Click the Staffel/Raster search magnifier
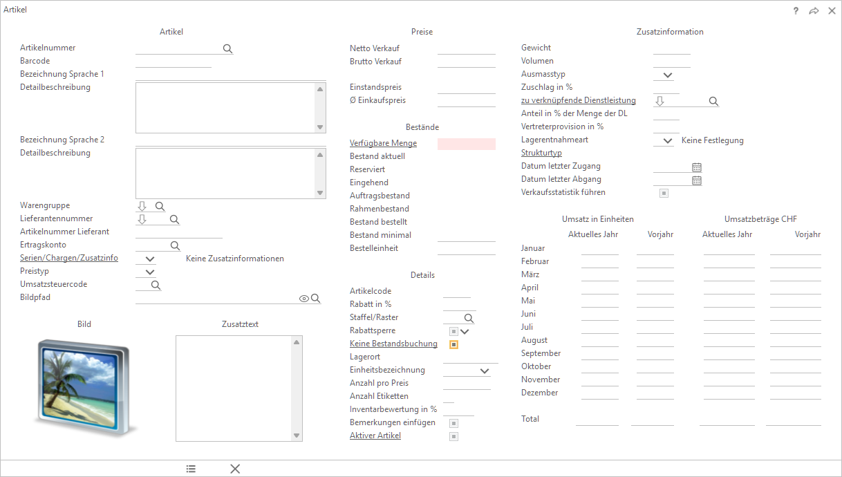 469,318
